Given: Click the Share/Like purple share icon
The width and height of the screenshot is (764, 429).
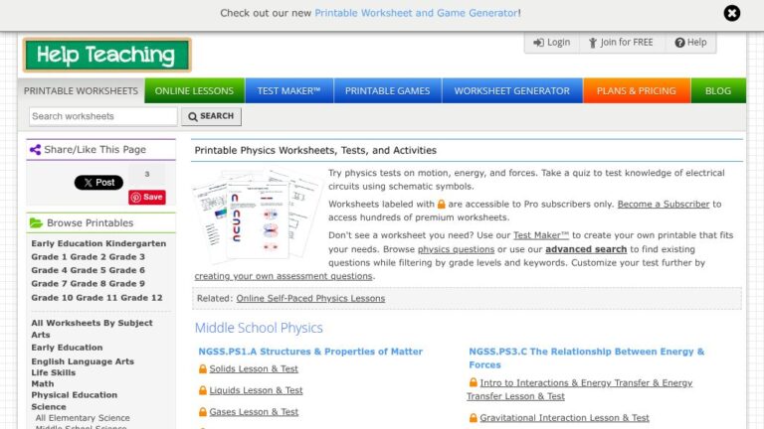Looking at the screenshot, I should point(35,150).
